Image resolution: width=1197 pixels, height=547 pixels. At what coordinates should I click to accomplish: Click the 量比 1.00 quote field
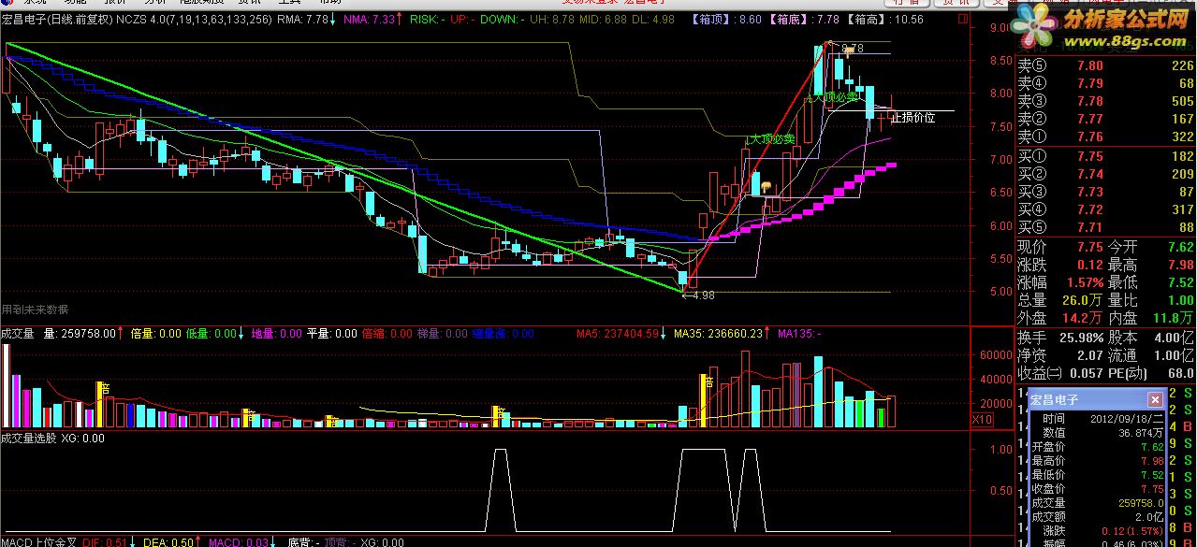[x=1152, y=300]
